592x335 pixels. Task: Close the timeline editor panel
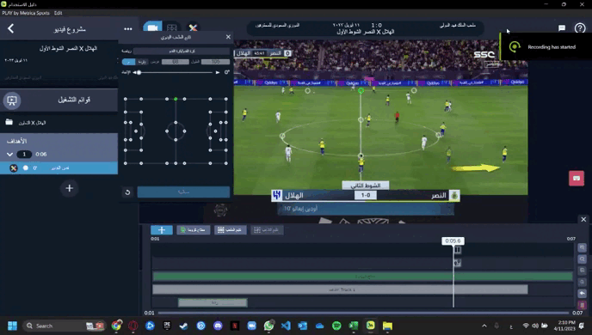click(x=583, y=219)
